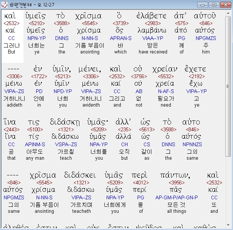Click the scrollbar down arrow
Image resolution: width=233 pixels, height=230 pixels.
pyautogui.click(x=228, y=225)
